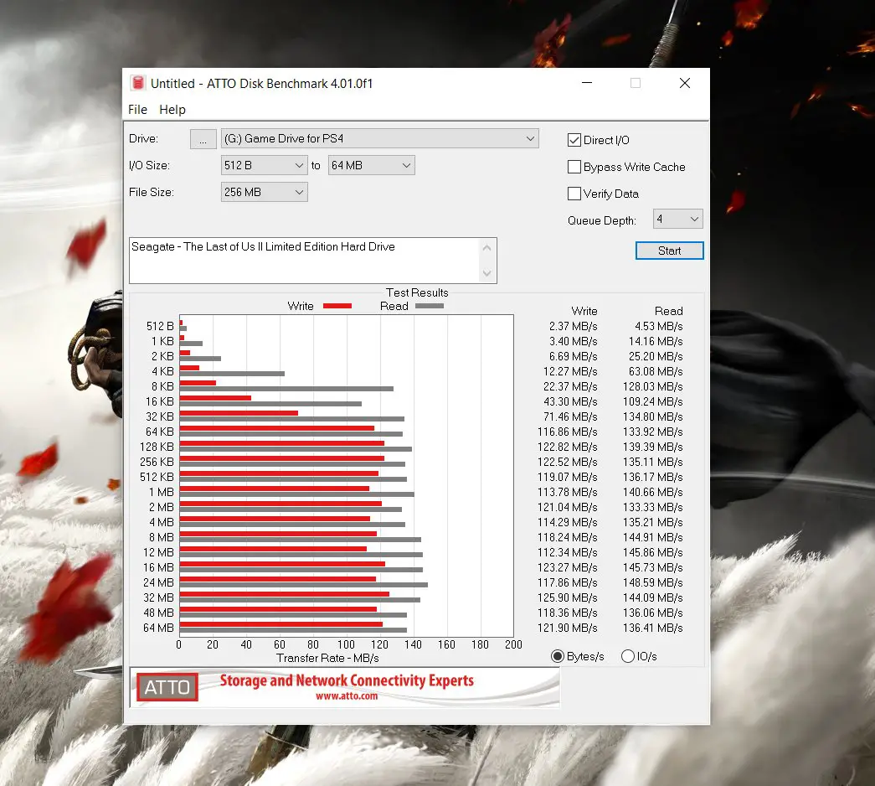Open the I/O Size minimum dropdown (512 B)

264,165
